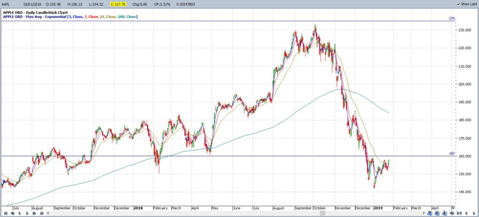Click the scrollbar right chevron arrow

coord(424,213)
